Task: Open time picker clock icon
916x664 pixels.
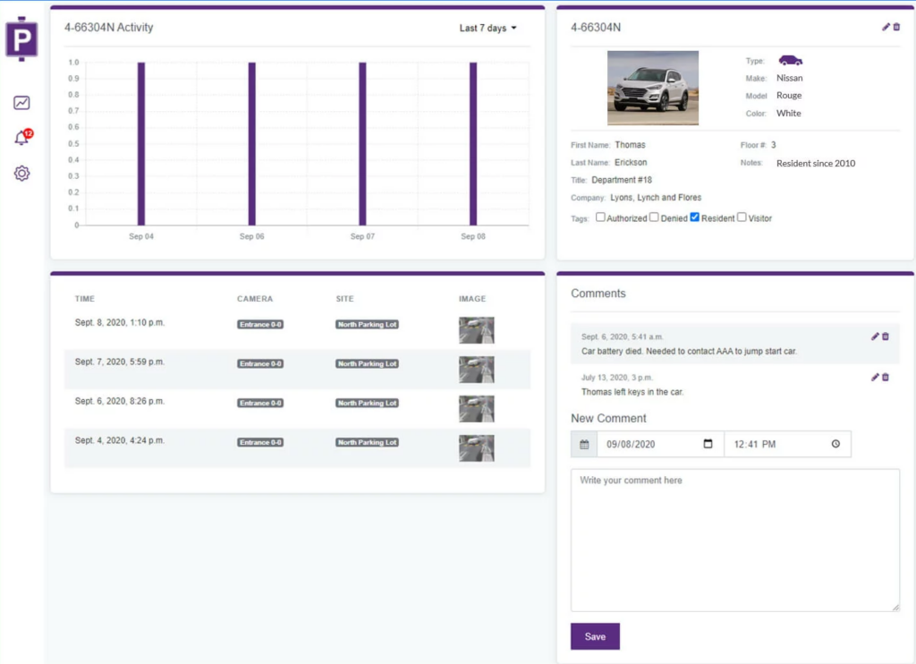Action: click(x=836, y=444)
